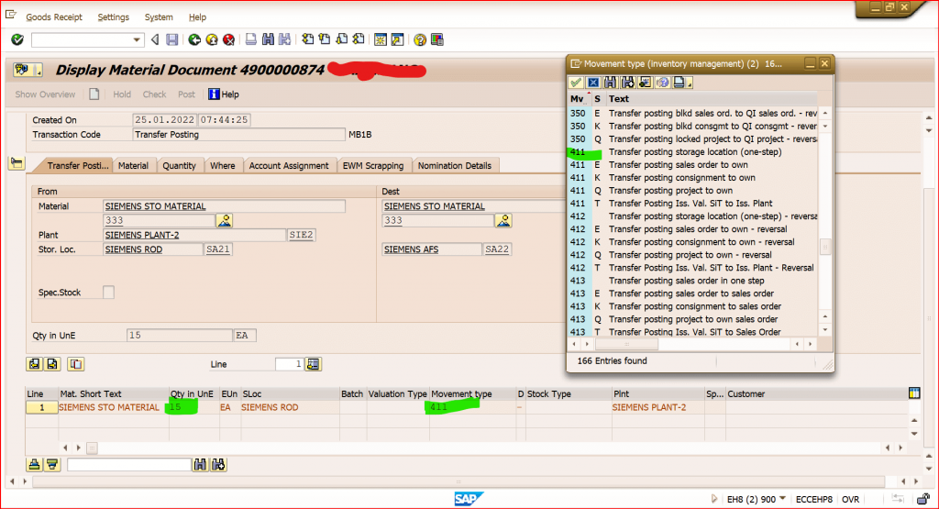The height and width of the screenshot is (509, 939).
Task: Open the command field dropdown arrow
Action: pyautogui.click(x=137, y=40)
